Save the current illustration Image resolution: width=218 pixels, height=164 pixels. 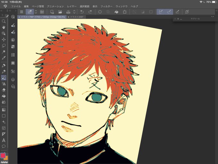(x=68, y=12)
